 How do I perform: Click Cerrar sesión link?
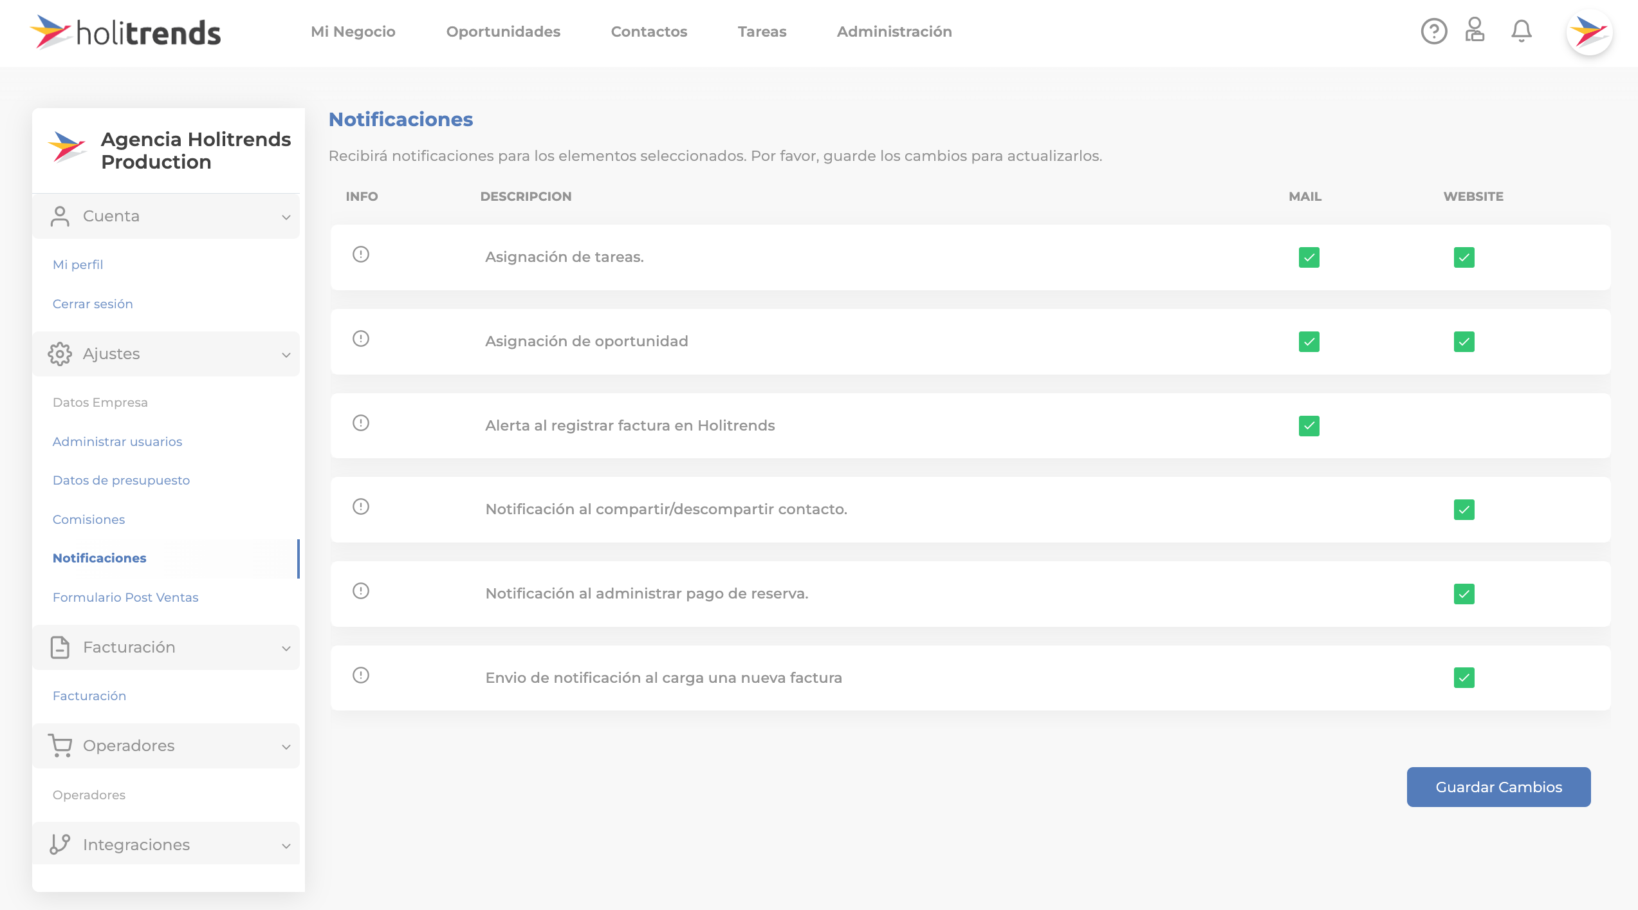(93, 304)
